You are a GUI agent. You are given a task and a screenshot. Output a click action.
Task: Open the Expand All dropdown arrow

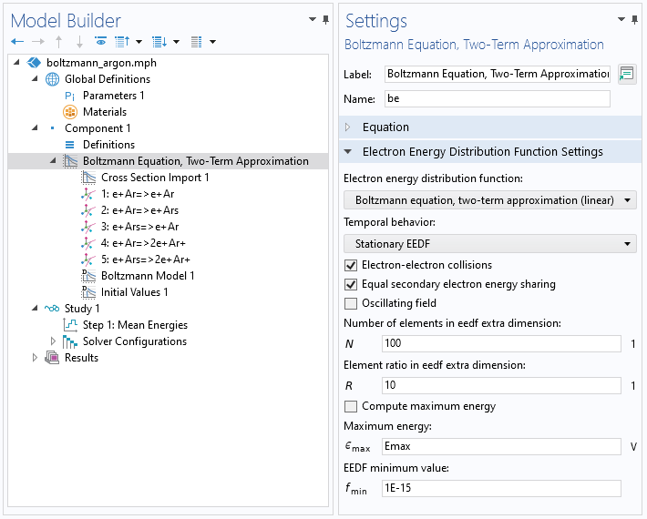[x=176, y=42]
